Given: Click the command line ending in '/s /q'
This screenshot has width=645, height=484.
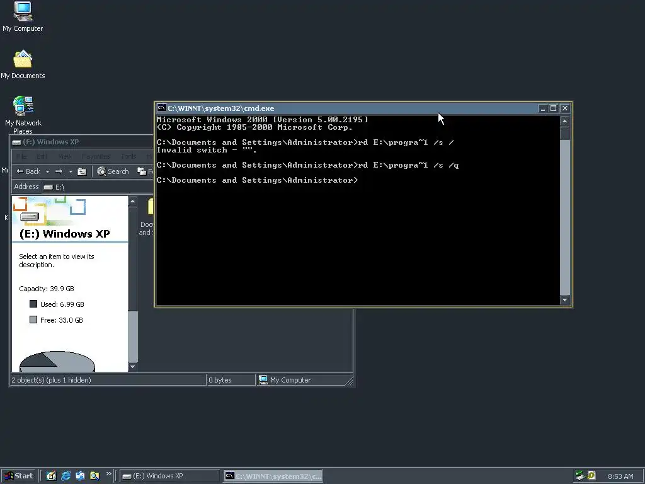Looking at the screenshot, I should click(307, 165).
